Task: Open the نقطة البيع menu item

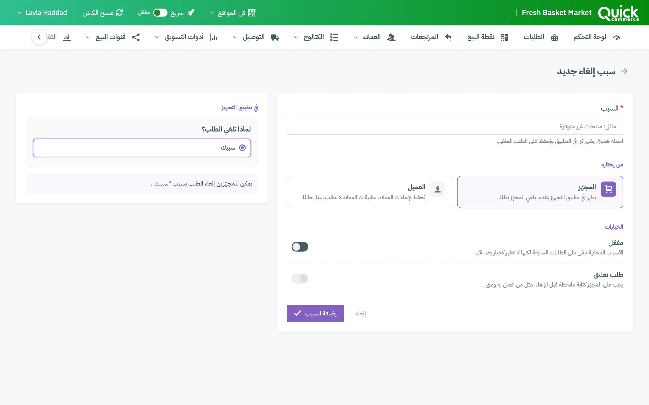Action: tap(488, 37)
